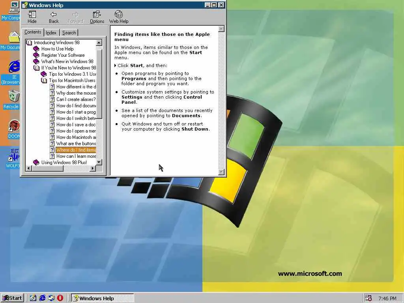
Task: Click the tree horizontal scrollbar thumb
Action: point(47,168)
